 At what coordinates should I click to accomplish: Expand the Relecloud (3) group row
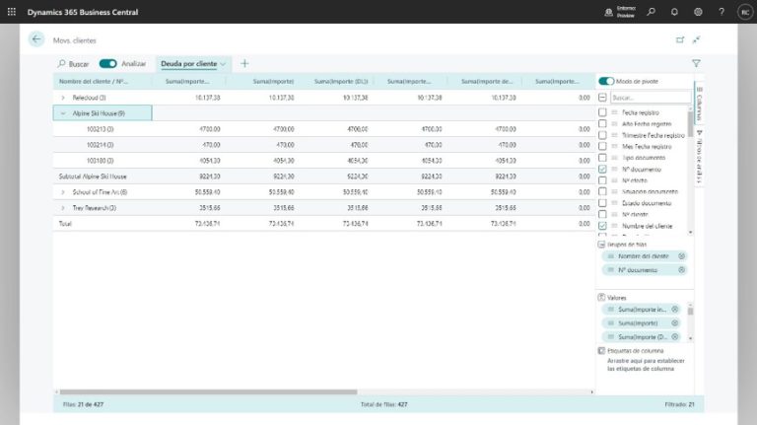point(63,98)
